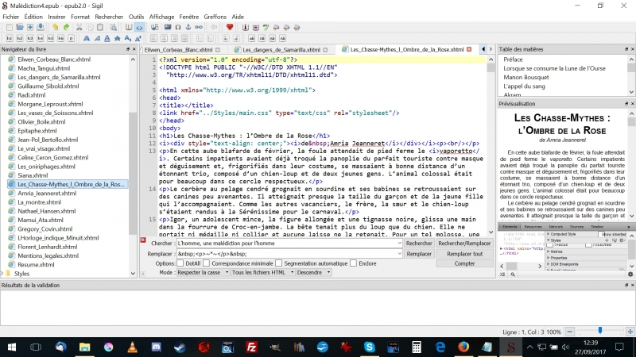636x357 pixels.
Task: Toggle the Segmentation automatique checkbox
Action: tap(279, 263)
